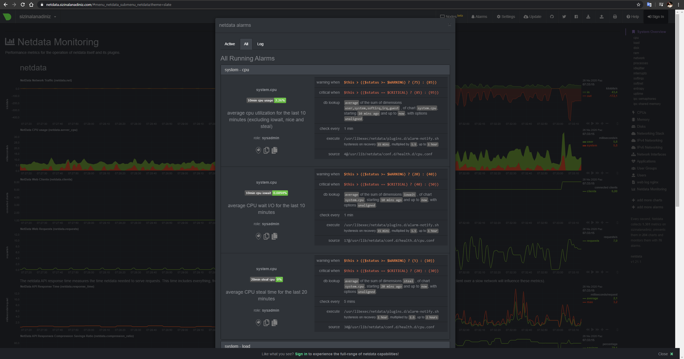
Task: Click the 10min cpu iowait 0.0894% badge
Action: pos(266,193)
